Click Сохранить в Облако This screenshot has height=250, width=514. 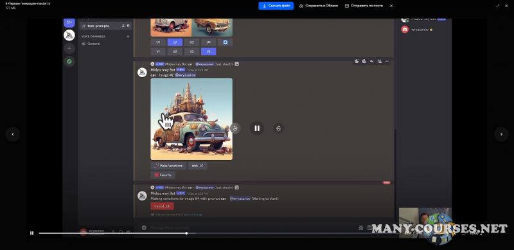[319, 6]
